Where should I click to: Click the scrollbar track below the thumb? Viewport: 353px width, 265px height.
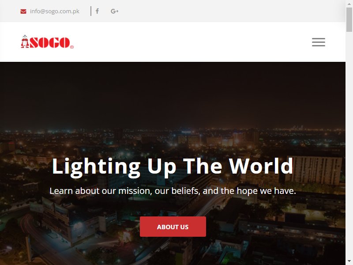pos(349,144)
